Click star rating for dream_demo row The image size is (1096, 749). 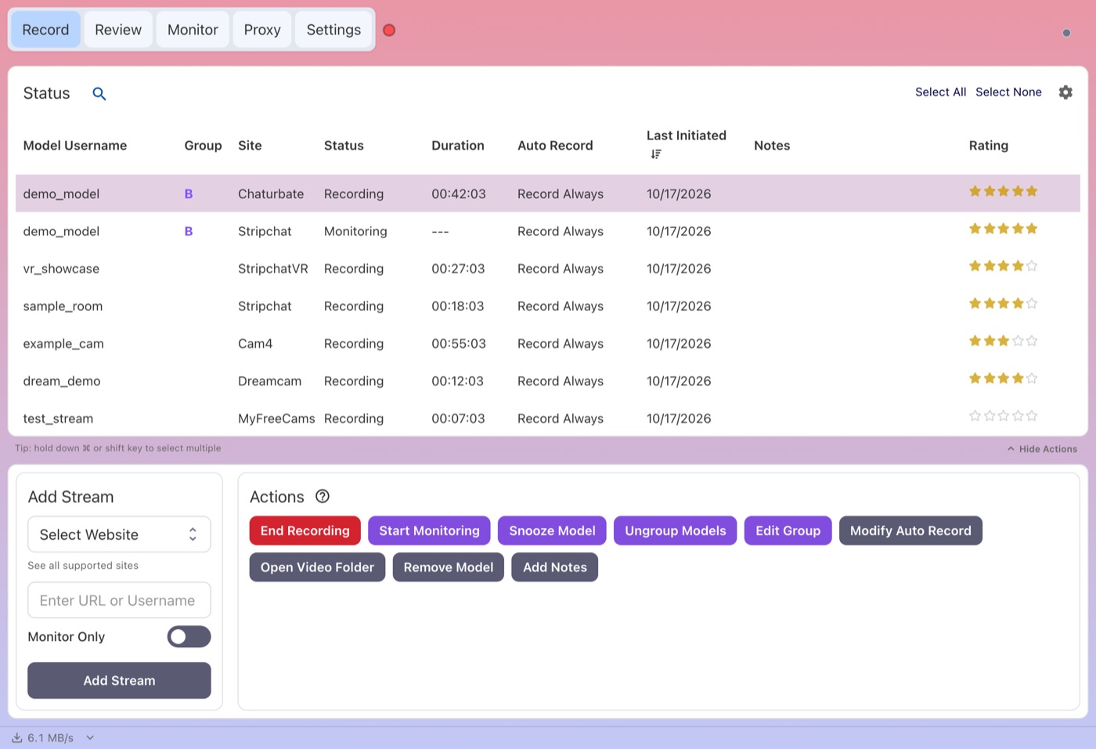(1003, 378)
